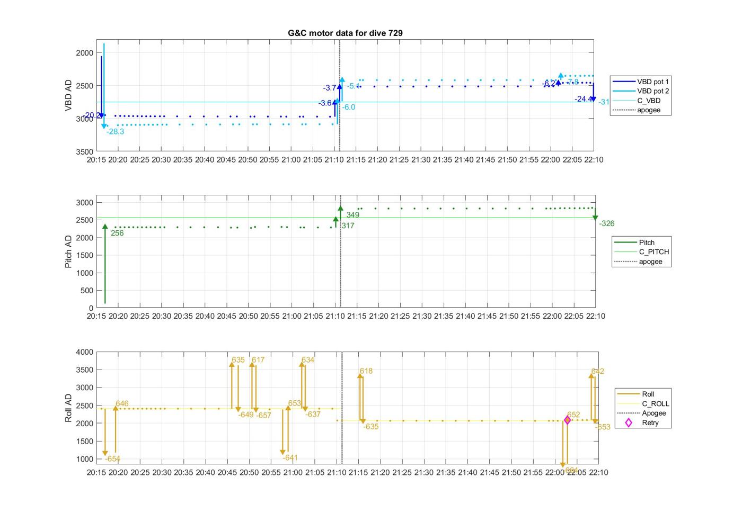Image resolution: width=742 pixels, height=522 pixels.
Task: Click the 20:15 time tick under Pitch plot
Action: (96, 316)
